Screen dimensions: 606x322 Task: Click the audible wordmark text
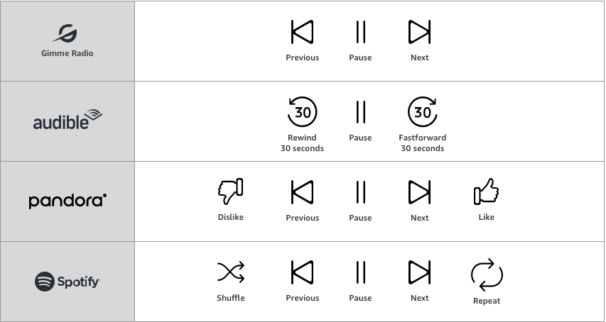click(x=61, y=123)
